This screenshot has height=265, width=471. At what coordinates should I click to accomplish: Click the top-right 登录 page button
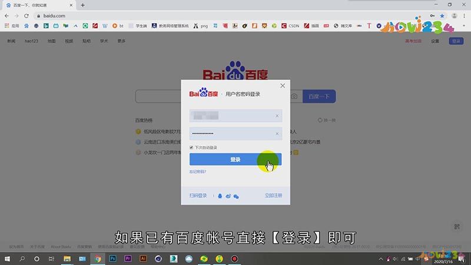click(x=456, y=41)
